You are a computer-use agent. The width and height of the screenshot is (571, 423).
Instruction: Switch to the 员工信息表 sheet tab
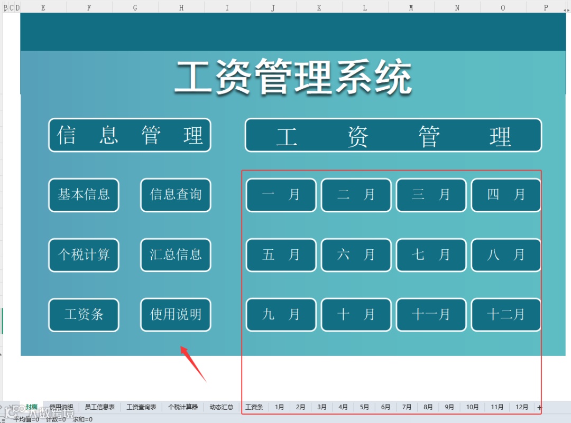coord(100,407)
